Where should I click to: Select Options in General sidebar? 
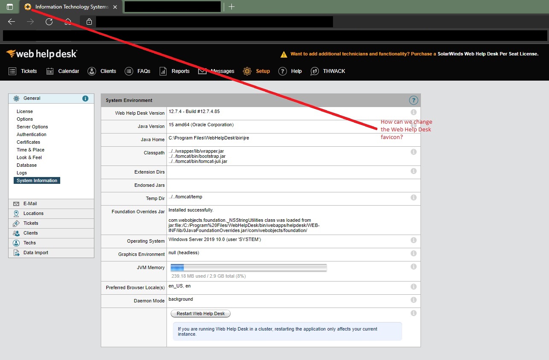[25, 119]
